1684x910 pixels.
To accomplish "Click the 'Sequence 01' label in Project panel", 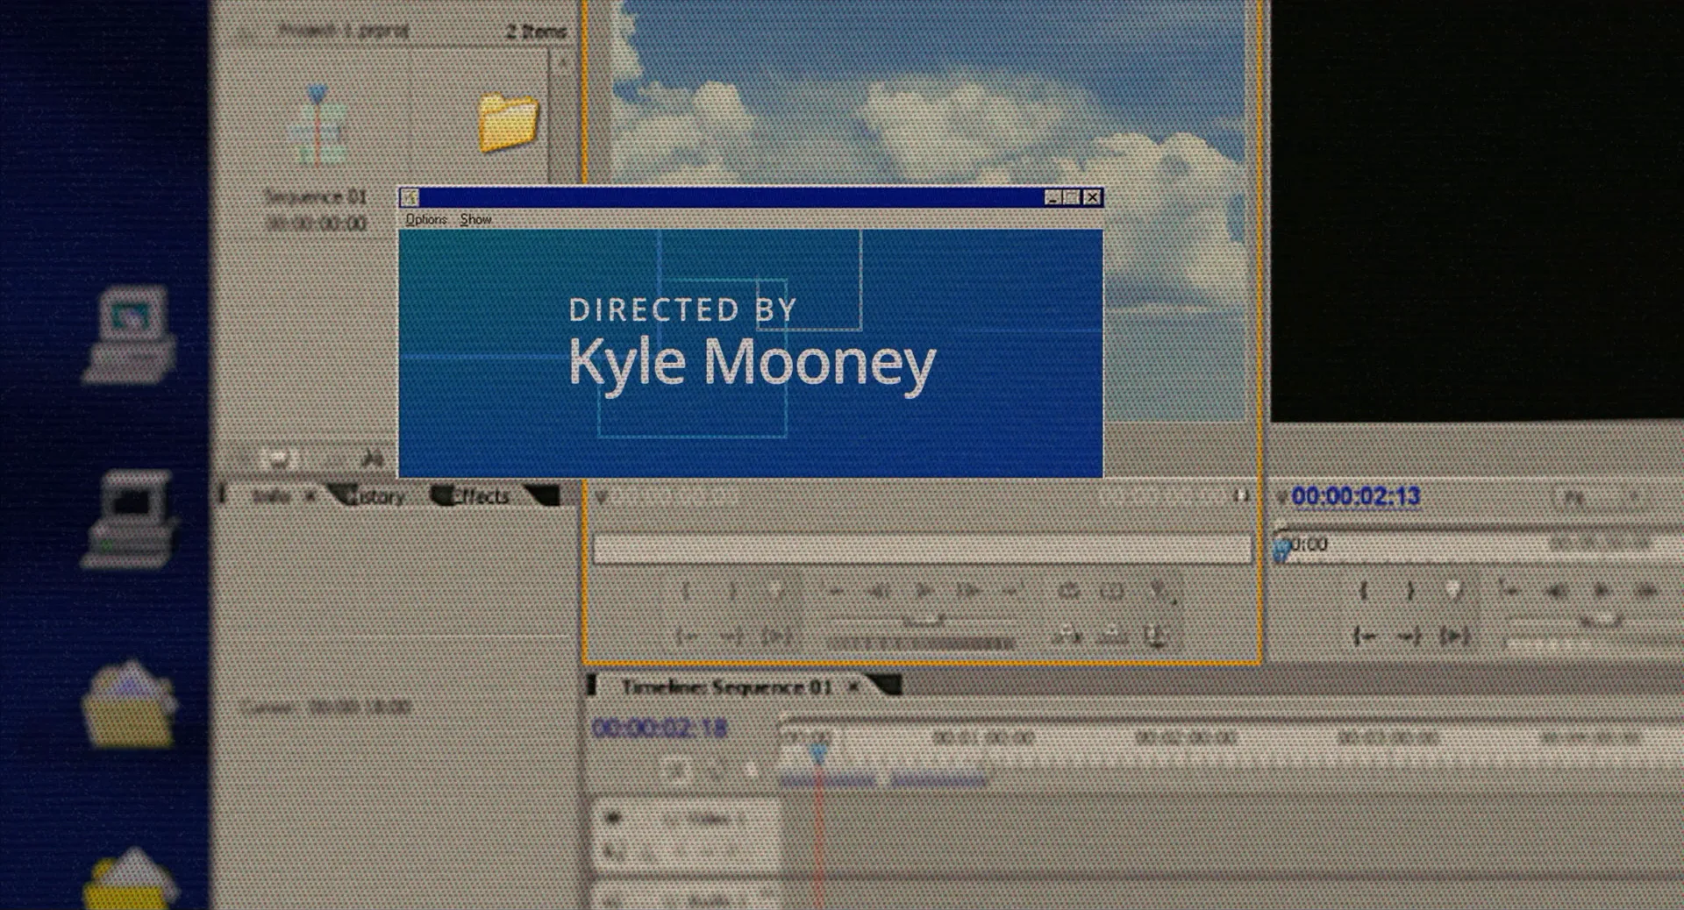I will [x=316, y=197].
